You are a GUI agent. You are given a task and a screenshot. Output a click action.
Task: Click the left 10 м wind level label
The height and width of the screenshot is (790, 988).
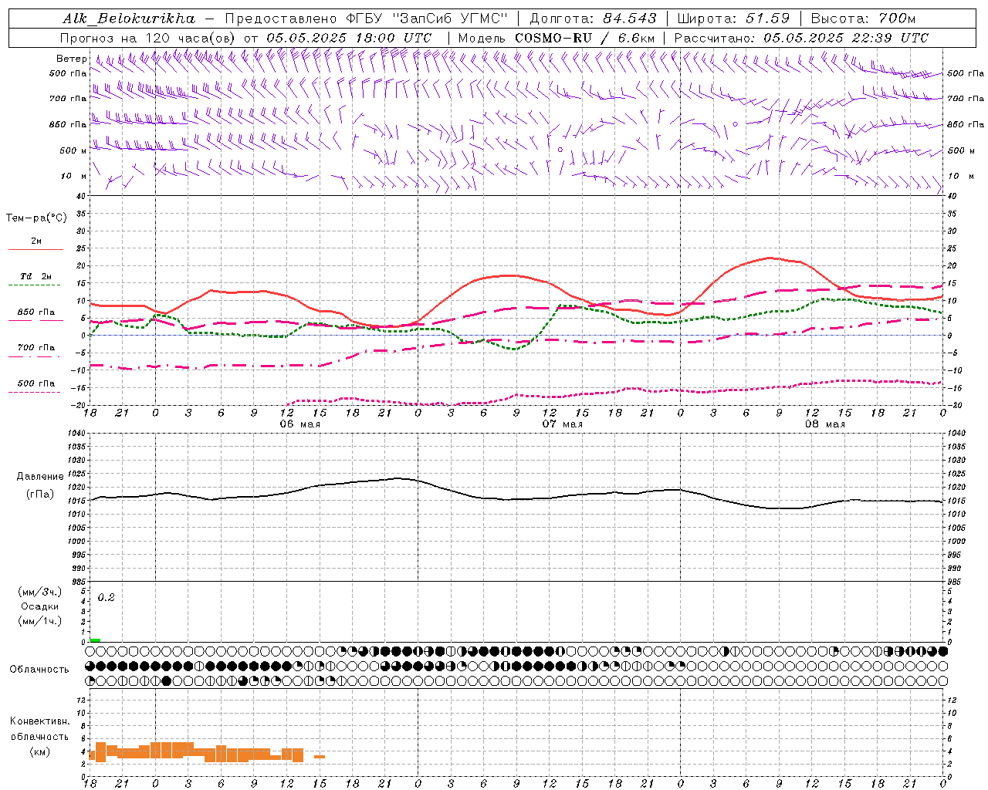point(73,177)
